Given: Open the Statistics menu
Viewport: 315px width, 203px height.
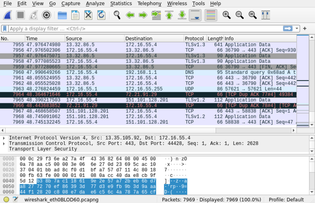Looking at the screenshot, I should click(x=121, y=3).
